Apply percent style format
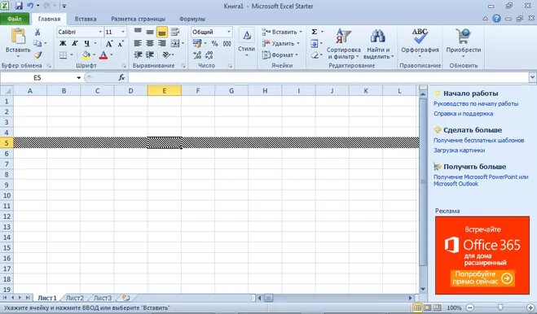This screenshot has height=314, width=537. tap(214, 43)
